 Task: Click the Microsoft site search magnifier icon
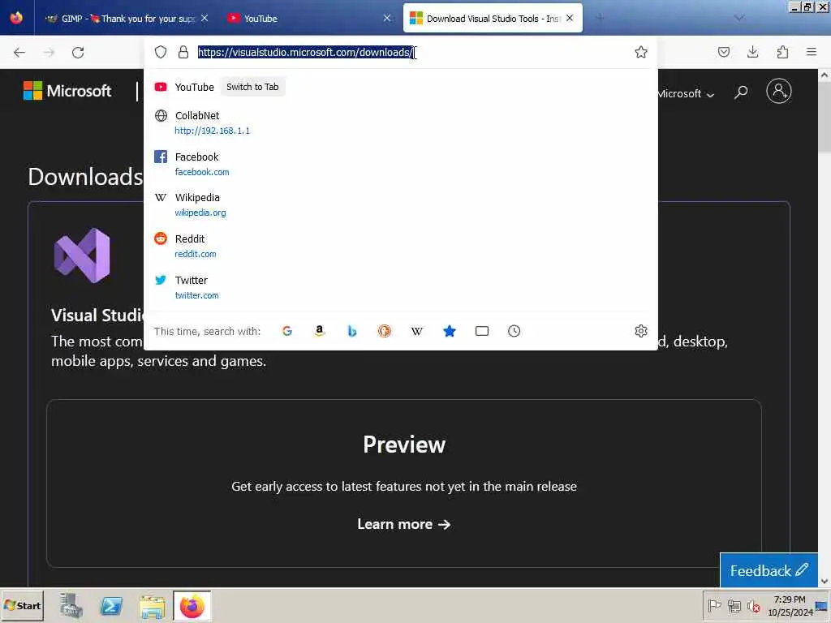point(741,92)
